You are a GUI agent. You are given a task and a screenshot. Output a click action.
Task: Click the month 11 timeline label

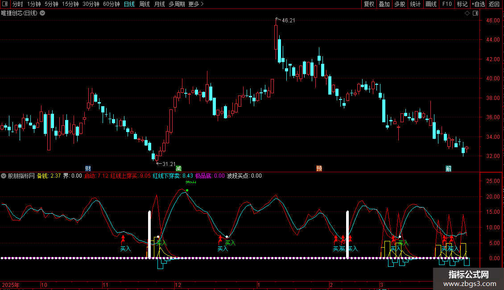pyautogui.click(x=105, y=285)
